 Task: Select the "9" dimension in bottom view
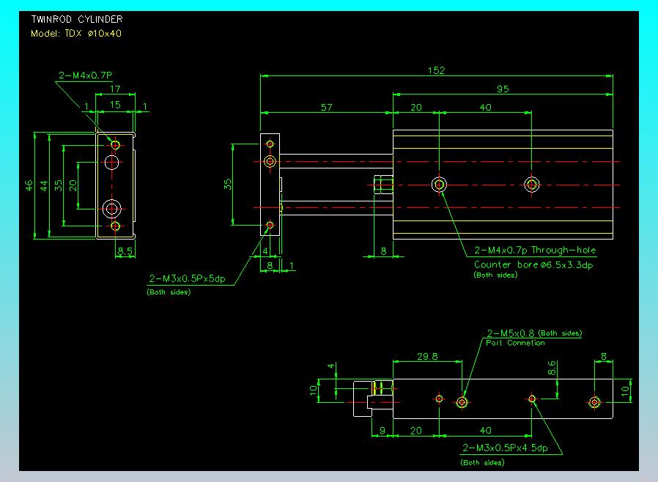[382, 431]
